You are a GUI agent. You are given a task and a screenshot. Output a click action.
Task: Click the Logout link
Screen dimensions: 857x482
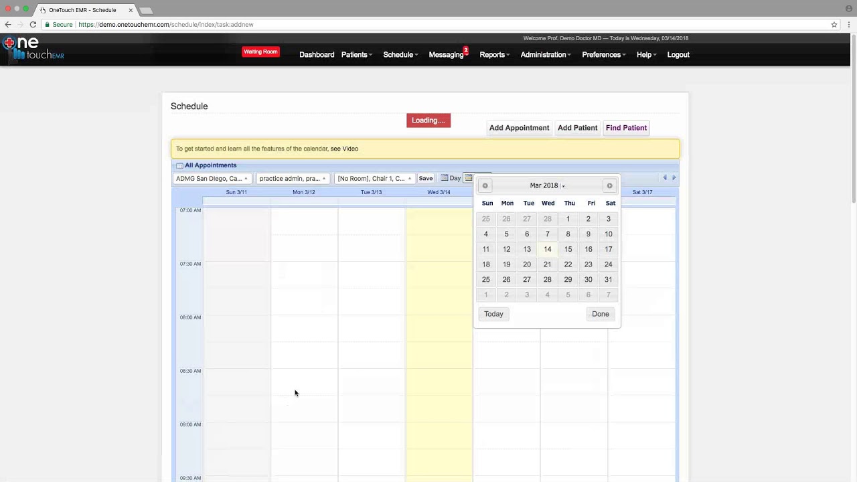click(x=678, y=55)
